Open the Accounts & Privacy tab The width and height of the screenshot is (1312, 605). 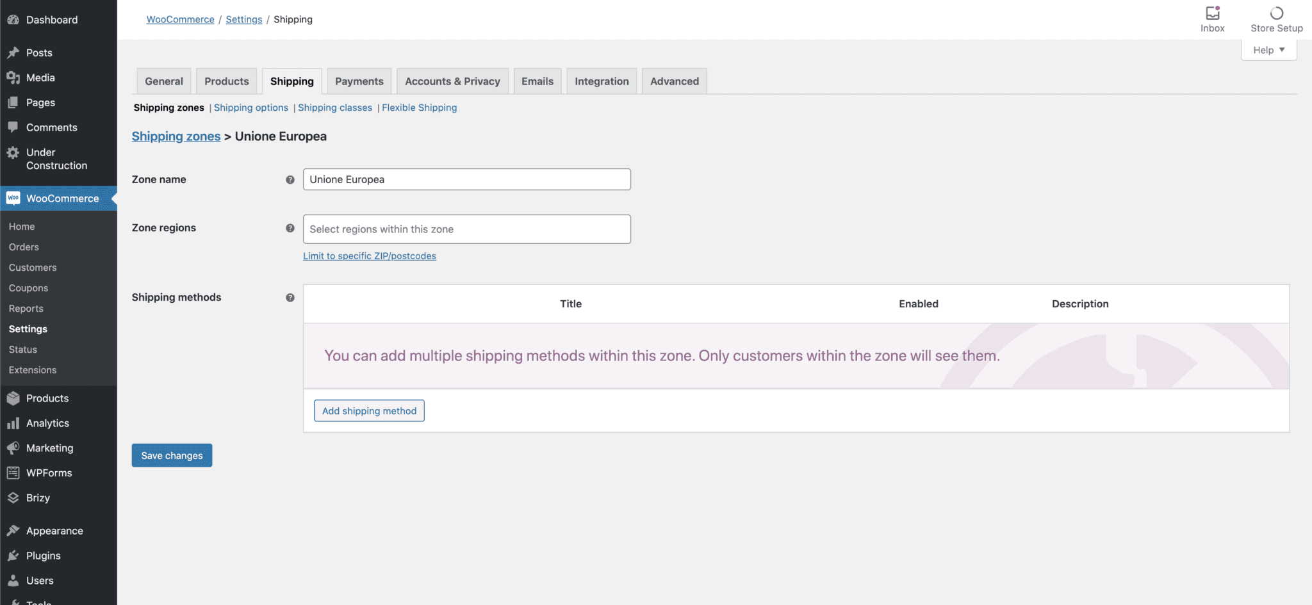[x=453, y=81]
